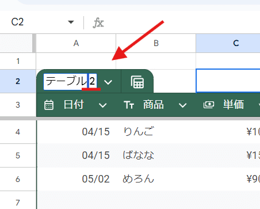Screen dimensions: 260x209
Task: Select column C header
Action: coord(228,43)
